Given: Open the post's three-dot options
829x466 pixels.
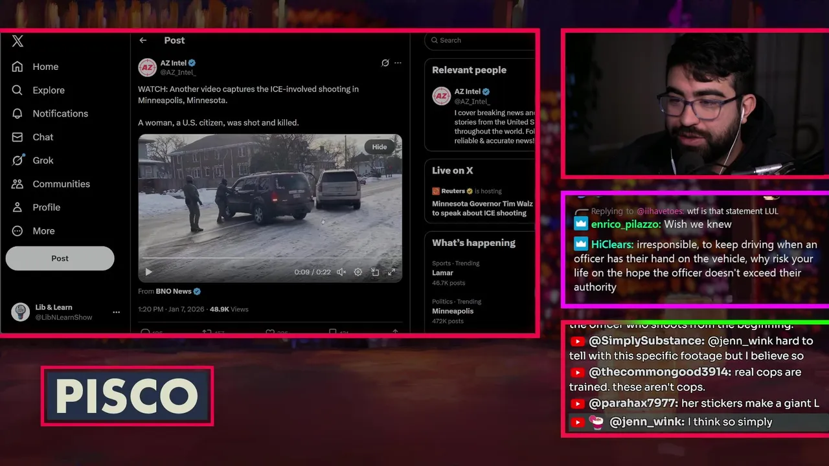Looking at the screenshot, I should click(398, 63).
